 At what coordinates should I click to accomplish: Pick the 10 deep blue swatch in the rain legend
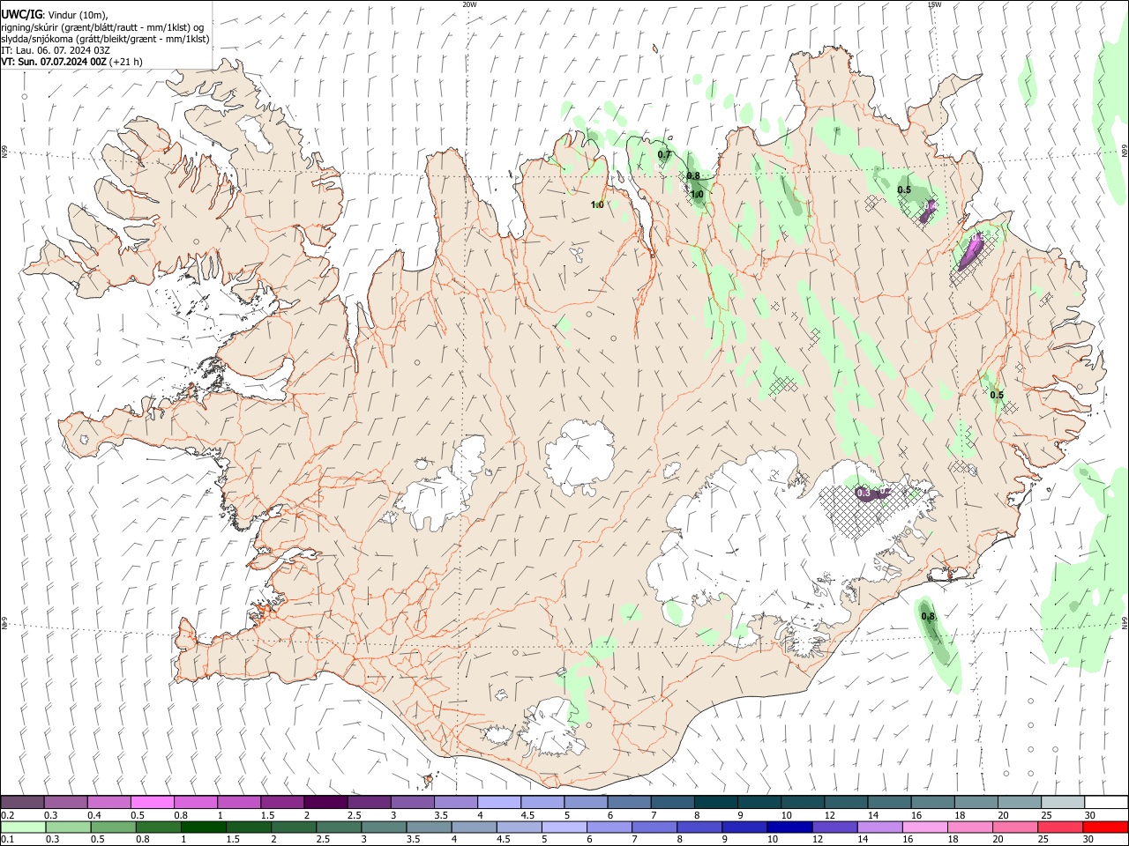coord(789,827)
